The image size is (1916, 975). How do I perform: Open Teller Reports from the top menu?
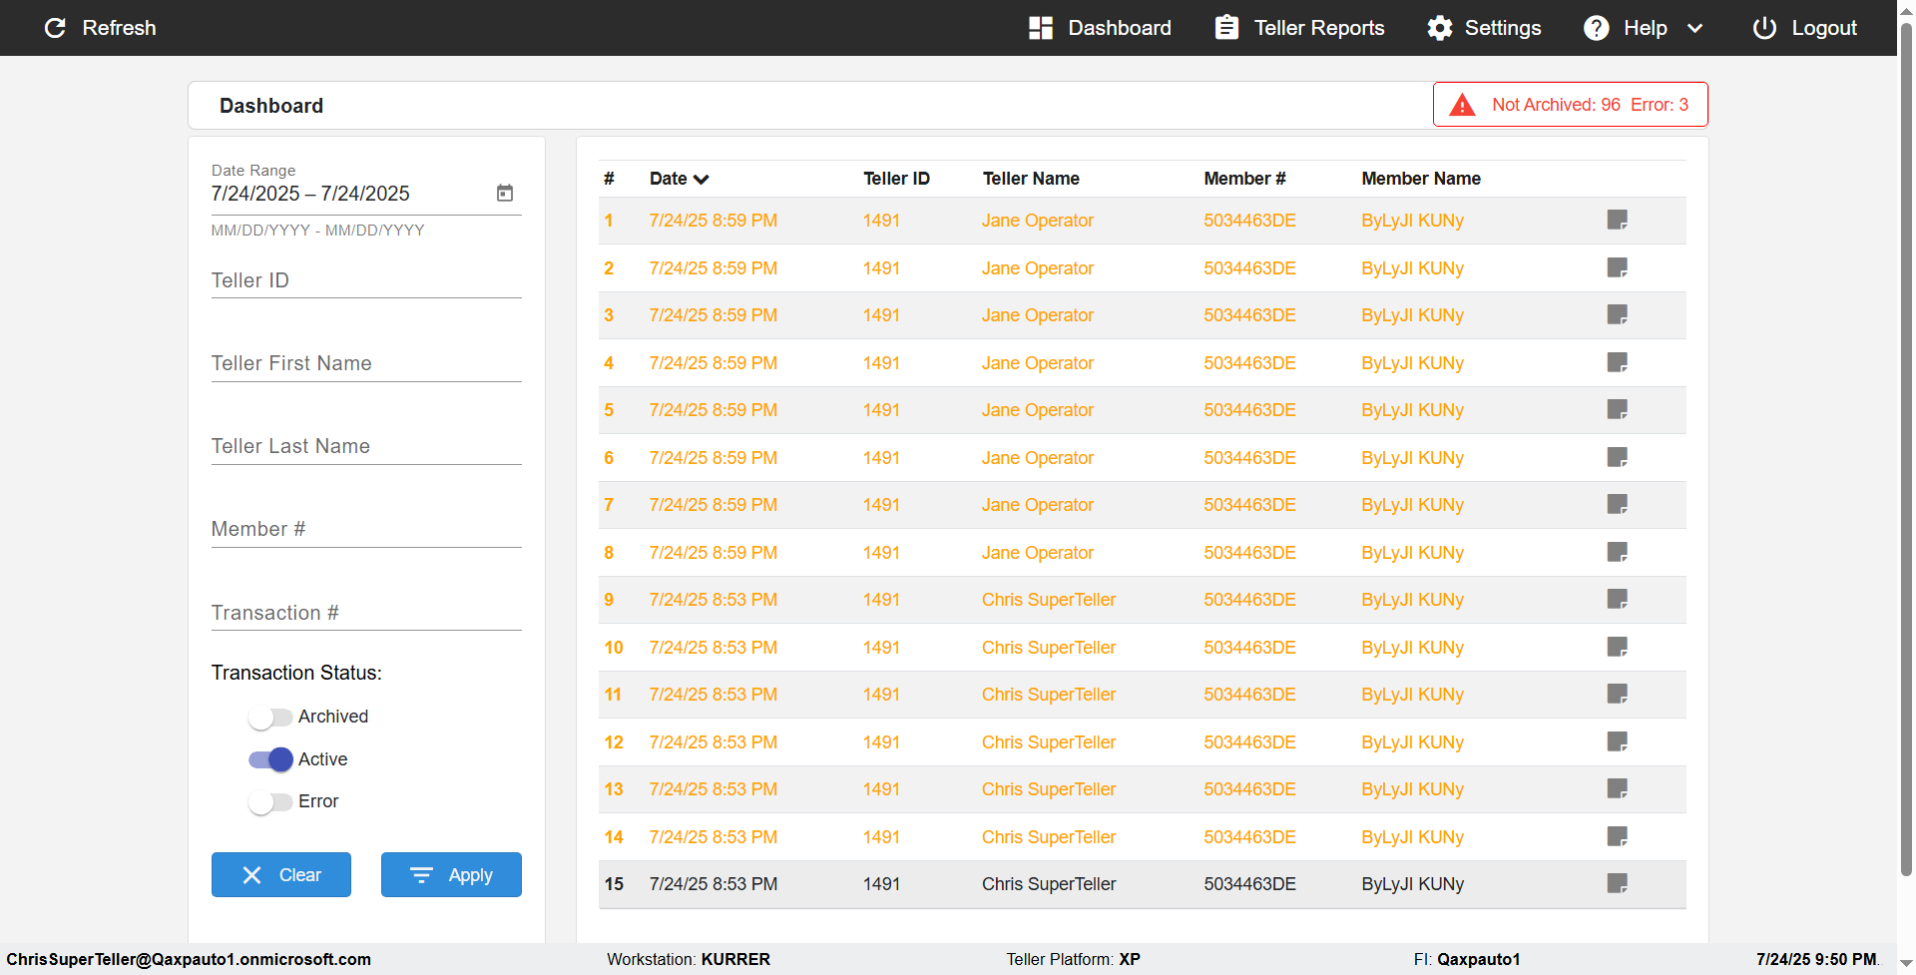[x=1299, y=28]
